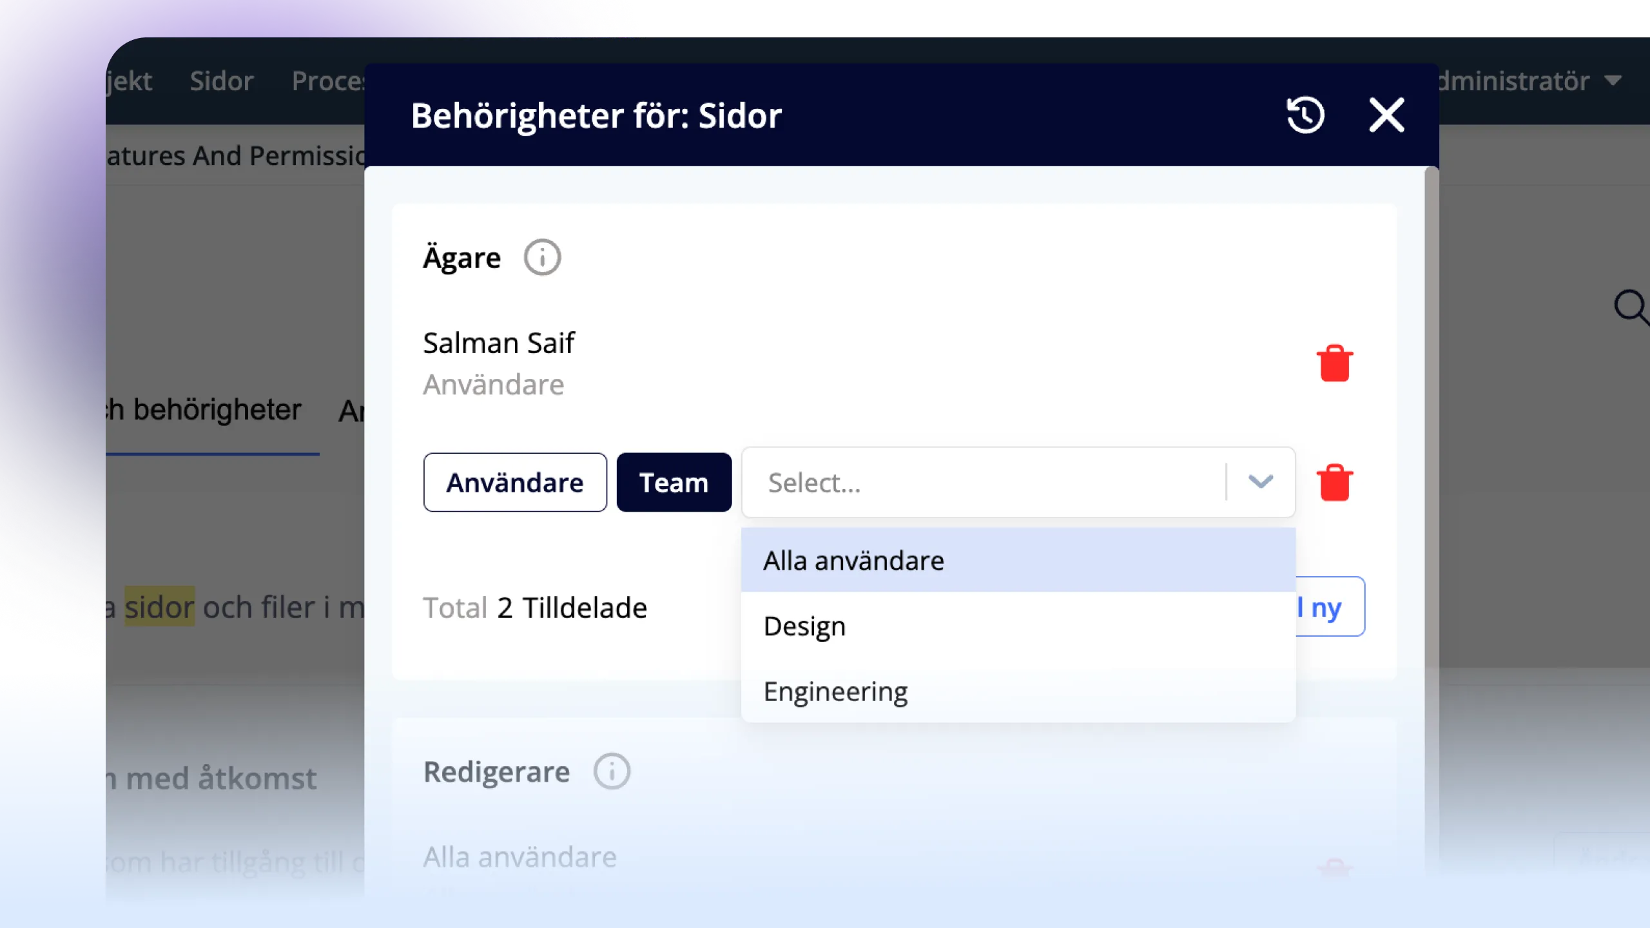The height and width of the screenshot is (928, 1650).
Task: Click the info icon beside Ägare
Action: [x=542, y=257]
